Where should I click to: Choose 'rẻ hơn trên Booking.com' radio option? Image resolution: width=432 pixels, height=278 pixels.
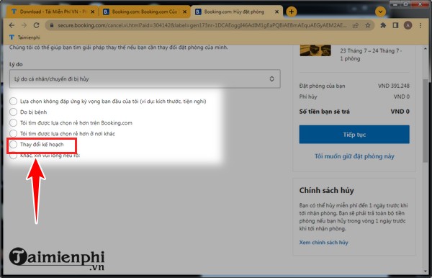13,122
